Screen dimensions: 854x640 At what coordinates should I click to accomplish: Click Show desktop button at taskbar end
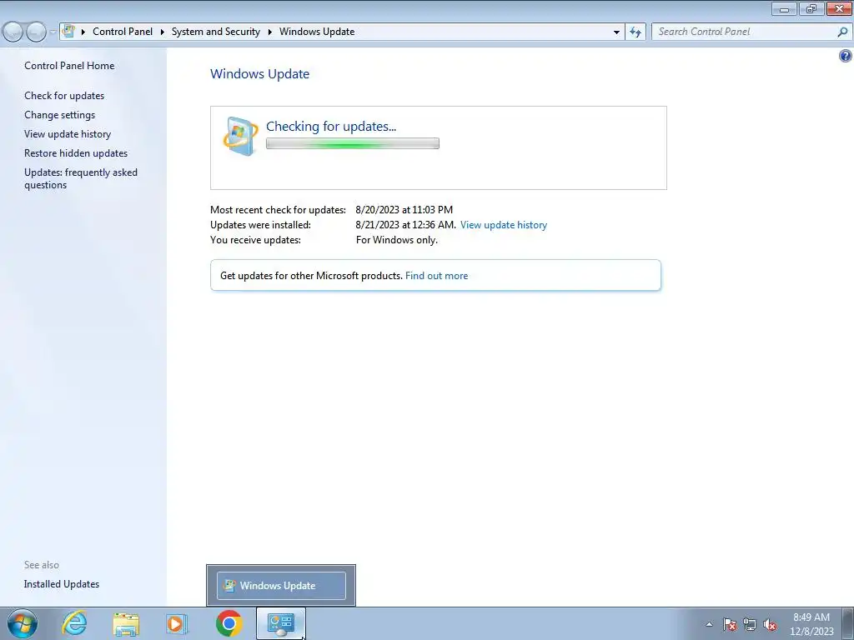848,623
